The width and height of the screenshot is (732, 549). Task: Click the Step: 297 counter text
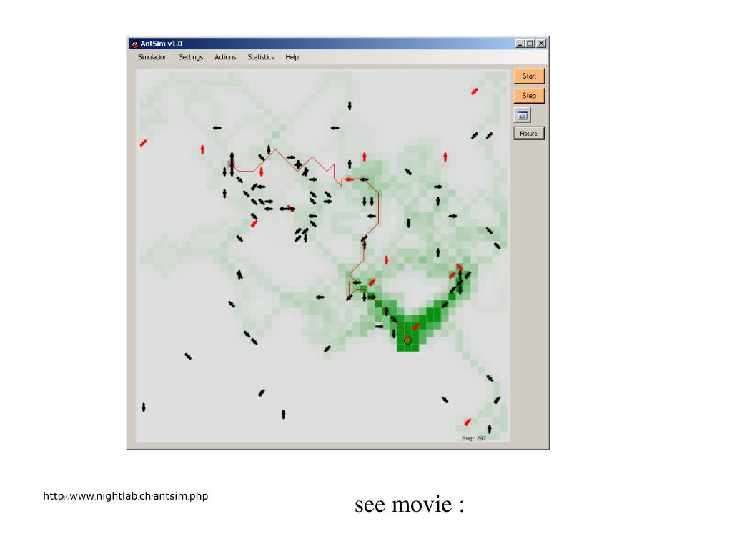point(474,438)
